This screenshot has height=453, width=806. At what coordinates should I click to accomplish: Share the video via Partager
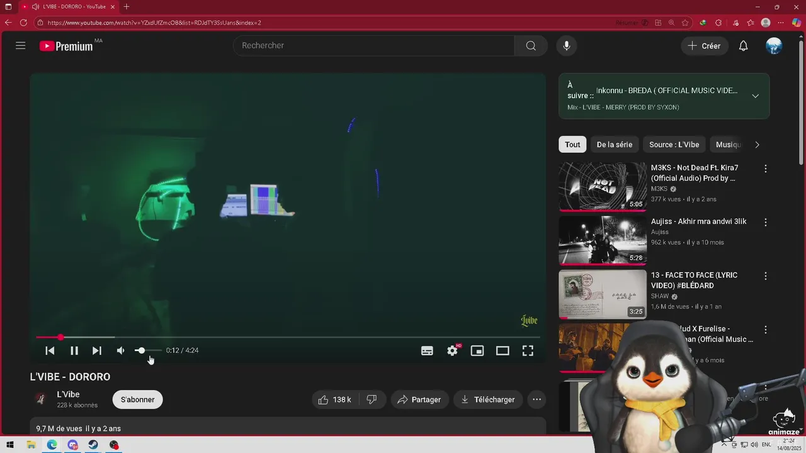pyautogui.click(x=419, y=400)
